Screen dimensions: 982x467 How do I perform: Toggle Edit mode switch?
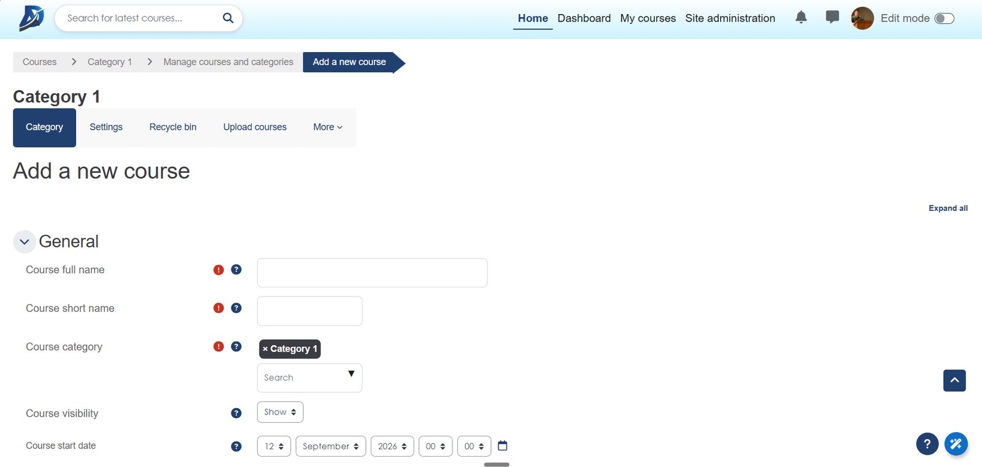(x=945, y=18)
